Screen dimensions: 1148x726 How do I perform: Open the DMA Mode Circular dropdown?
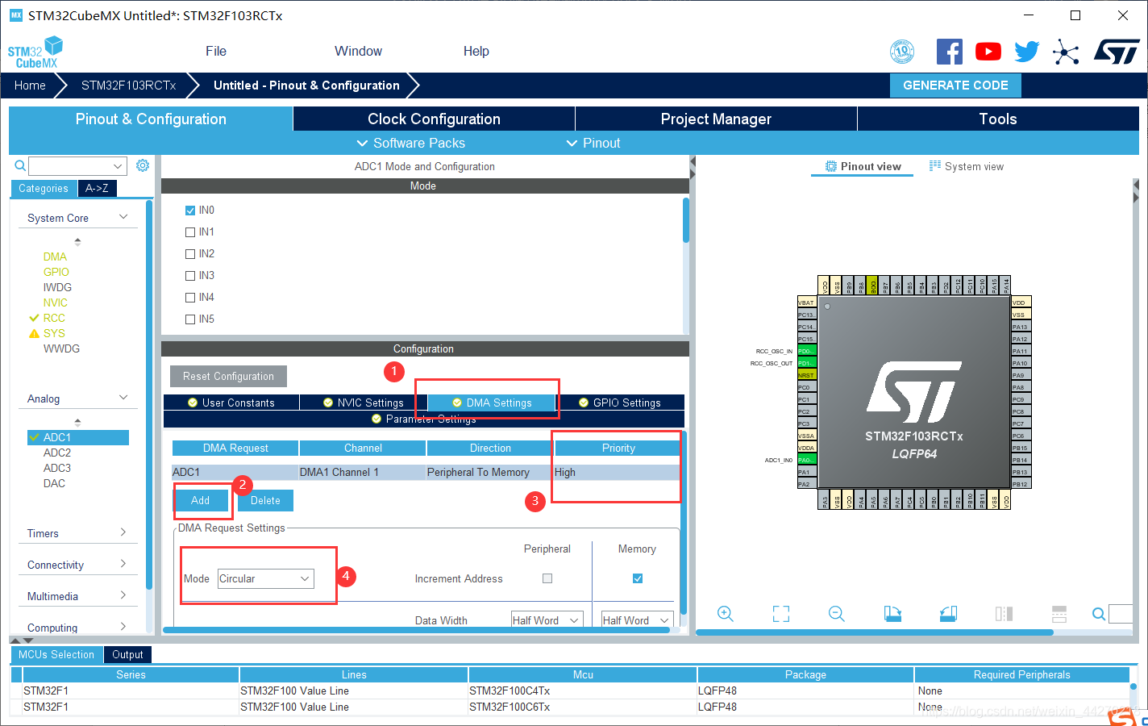[266, 578]
